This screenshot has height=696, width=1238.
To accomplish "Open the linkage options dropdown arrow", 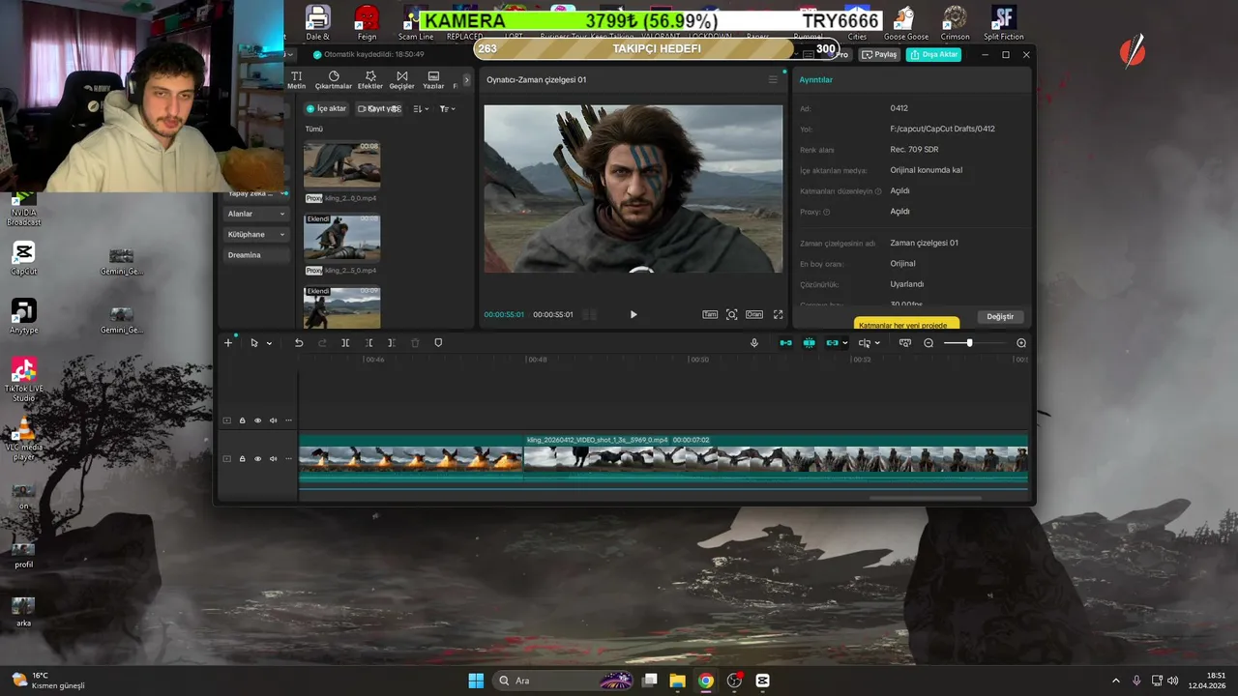I will (844, 343).
